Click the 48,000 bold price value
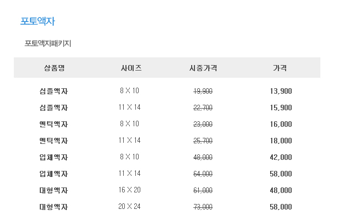The height and width of the screenshot is (215, 348). tap(281, 190)
